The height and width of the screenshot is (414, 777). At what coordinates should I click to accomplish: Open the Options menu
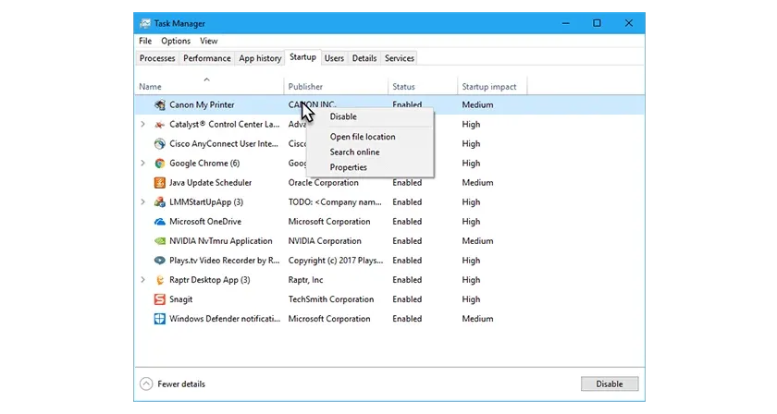(176, 42)
